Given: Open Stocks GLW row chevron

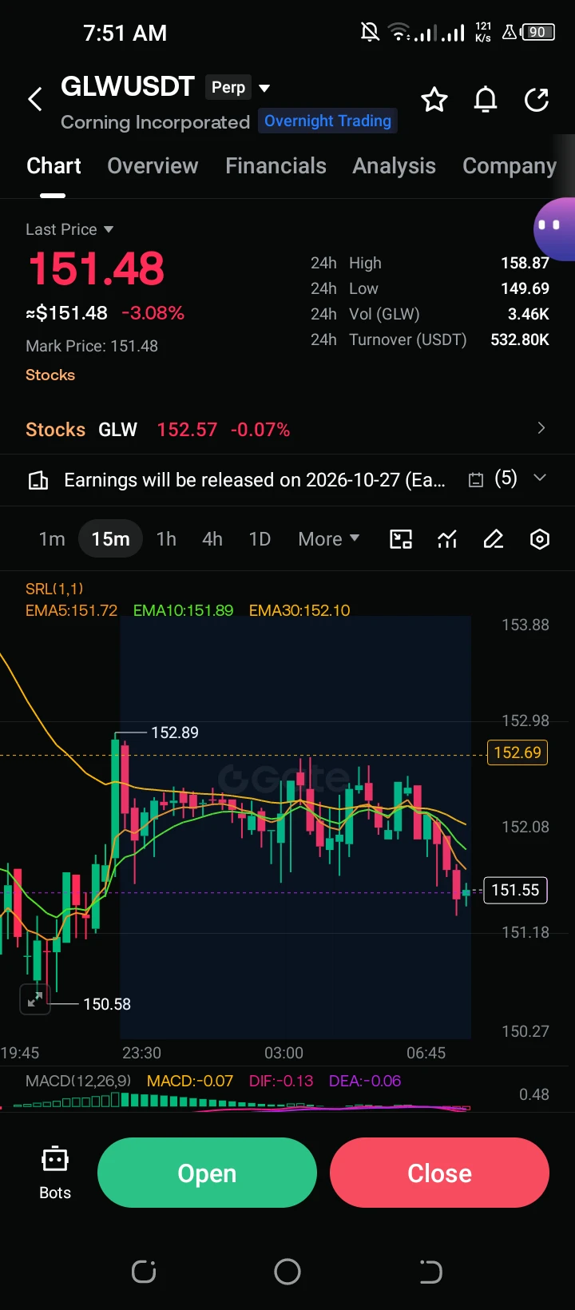Looking at the screenshot, I should click(x=541, y=428).
